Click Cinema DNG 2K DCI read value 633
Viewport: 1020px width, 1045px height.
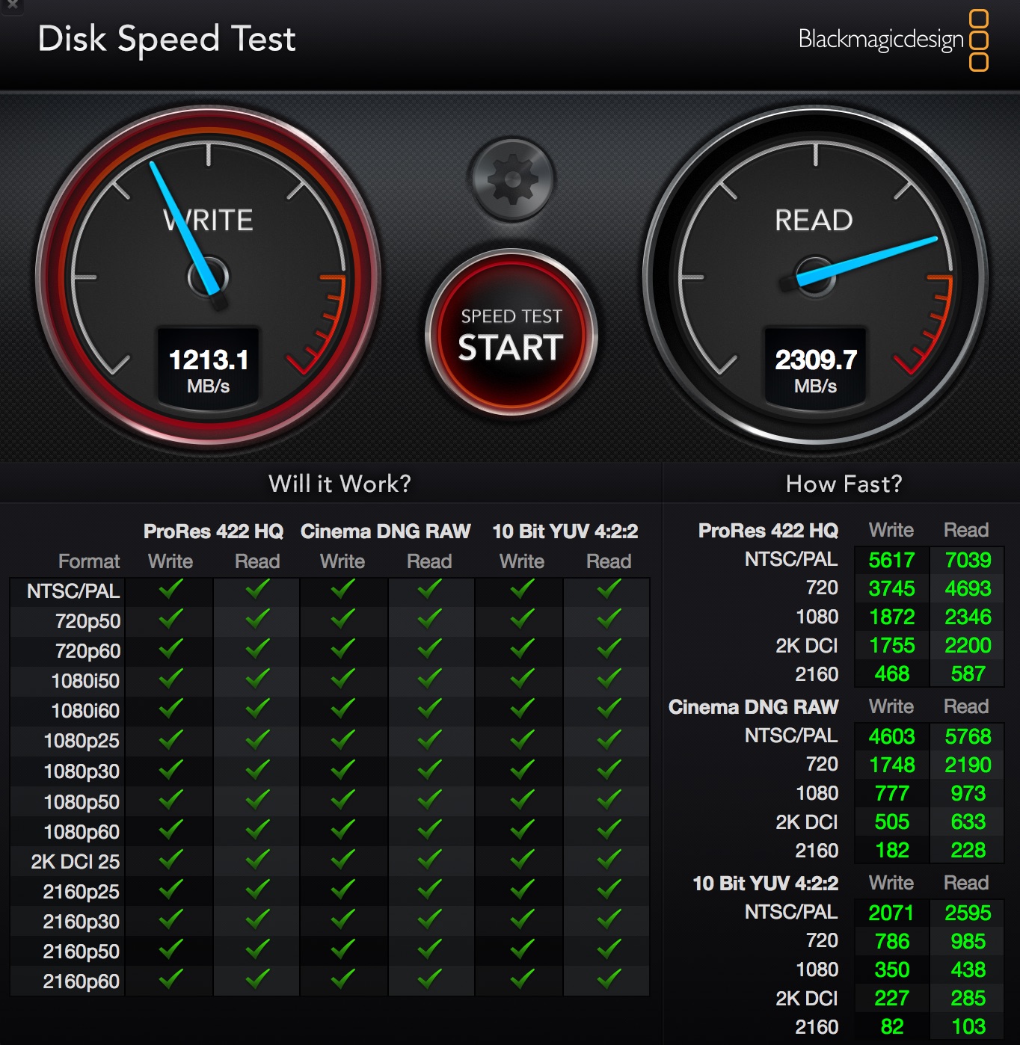[x=968, y=821]
